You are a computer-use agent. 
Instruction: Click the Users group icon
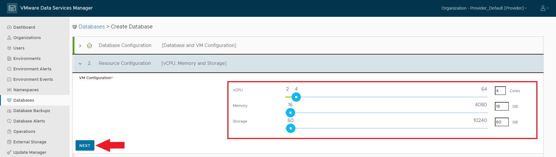coord(9,48)
